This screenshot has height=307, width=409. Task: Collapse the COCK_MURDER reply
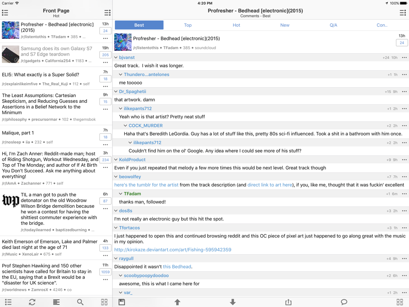(x=125, y=126)
